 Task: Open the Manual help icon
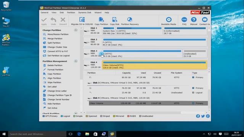point(194,19)
